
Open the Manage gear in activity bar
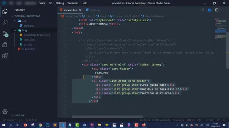[x=5, y=112]
